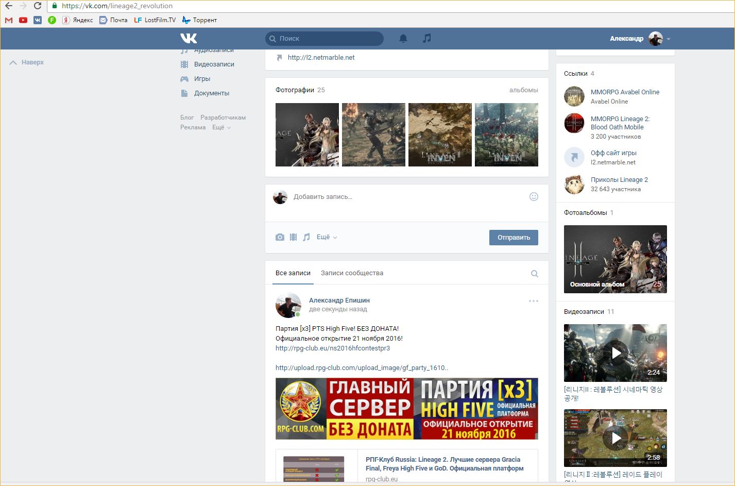
Task: Attach audio with note icon in post box
Action: (x=306, y=237)
